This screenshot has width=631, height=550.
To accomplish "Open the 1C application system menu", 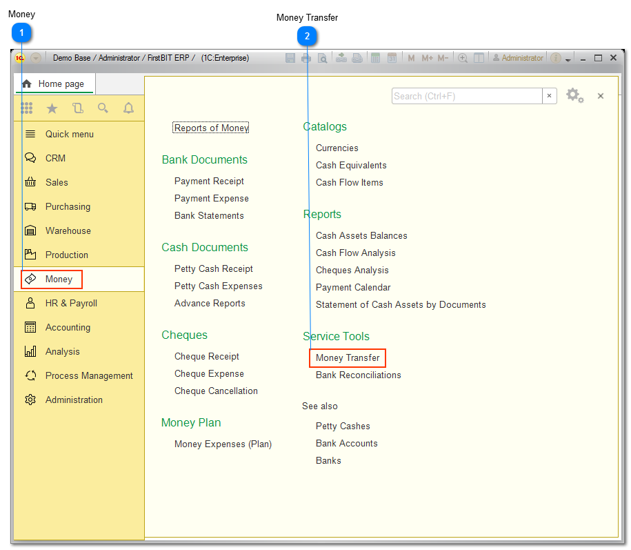I will (19, 58).
